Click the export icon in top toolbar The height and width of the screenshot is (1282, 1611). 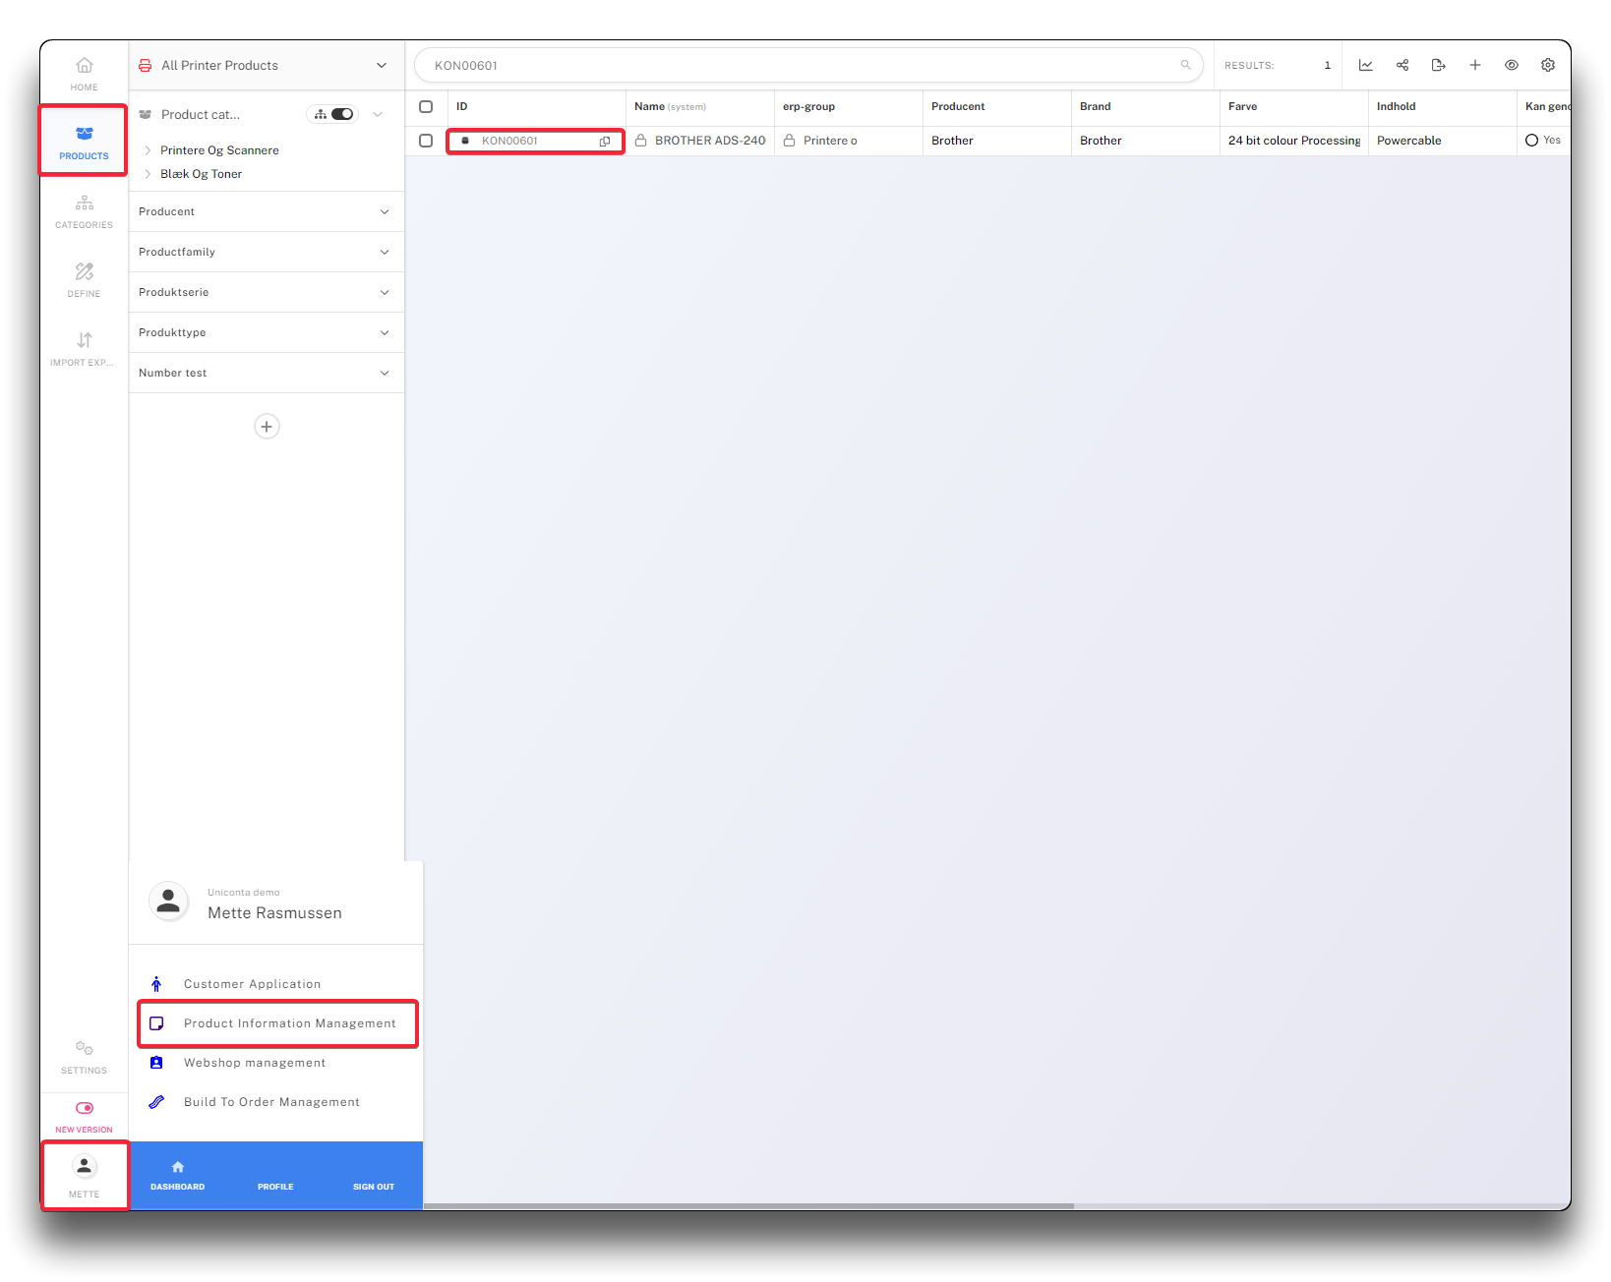coord(1438,65)
